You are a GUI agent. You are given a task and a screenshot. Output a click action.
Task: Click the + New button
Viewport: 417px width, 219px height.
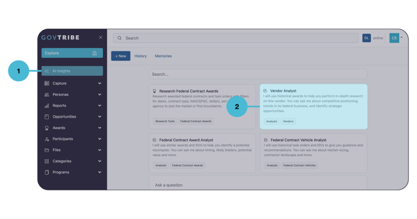pos(121,56)
